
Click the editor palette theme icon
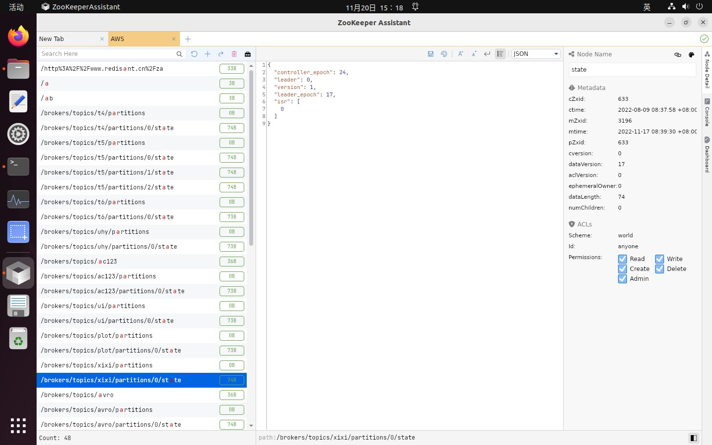444,54
